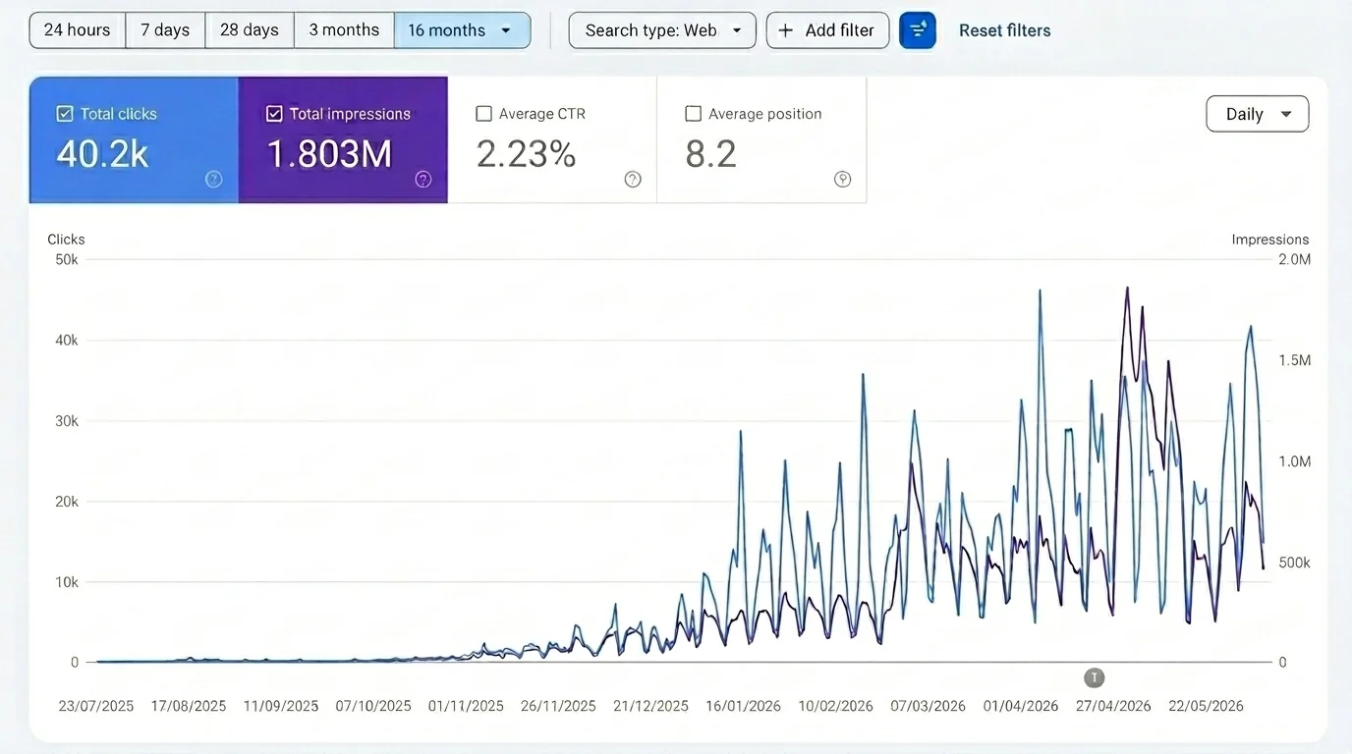Select the 3 months date range
This screenshot has width=1352, height=754.
coord(344,30)
